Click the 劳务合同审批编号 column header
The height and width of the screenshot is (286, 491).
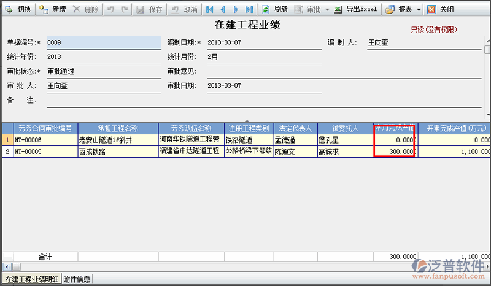pyautogui.click(x=45, y=128)
